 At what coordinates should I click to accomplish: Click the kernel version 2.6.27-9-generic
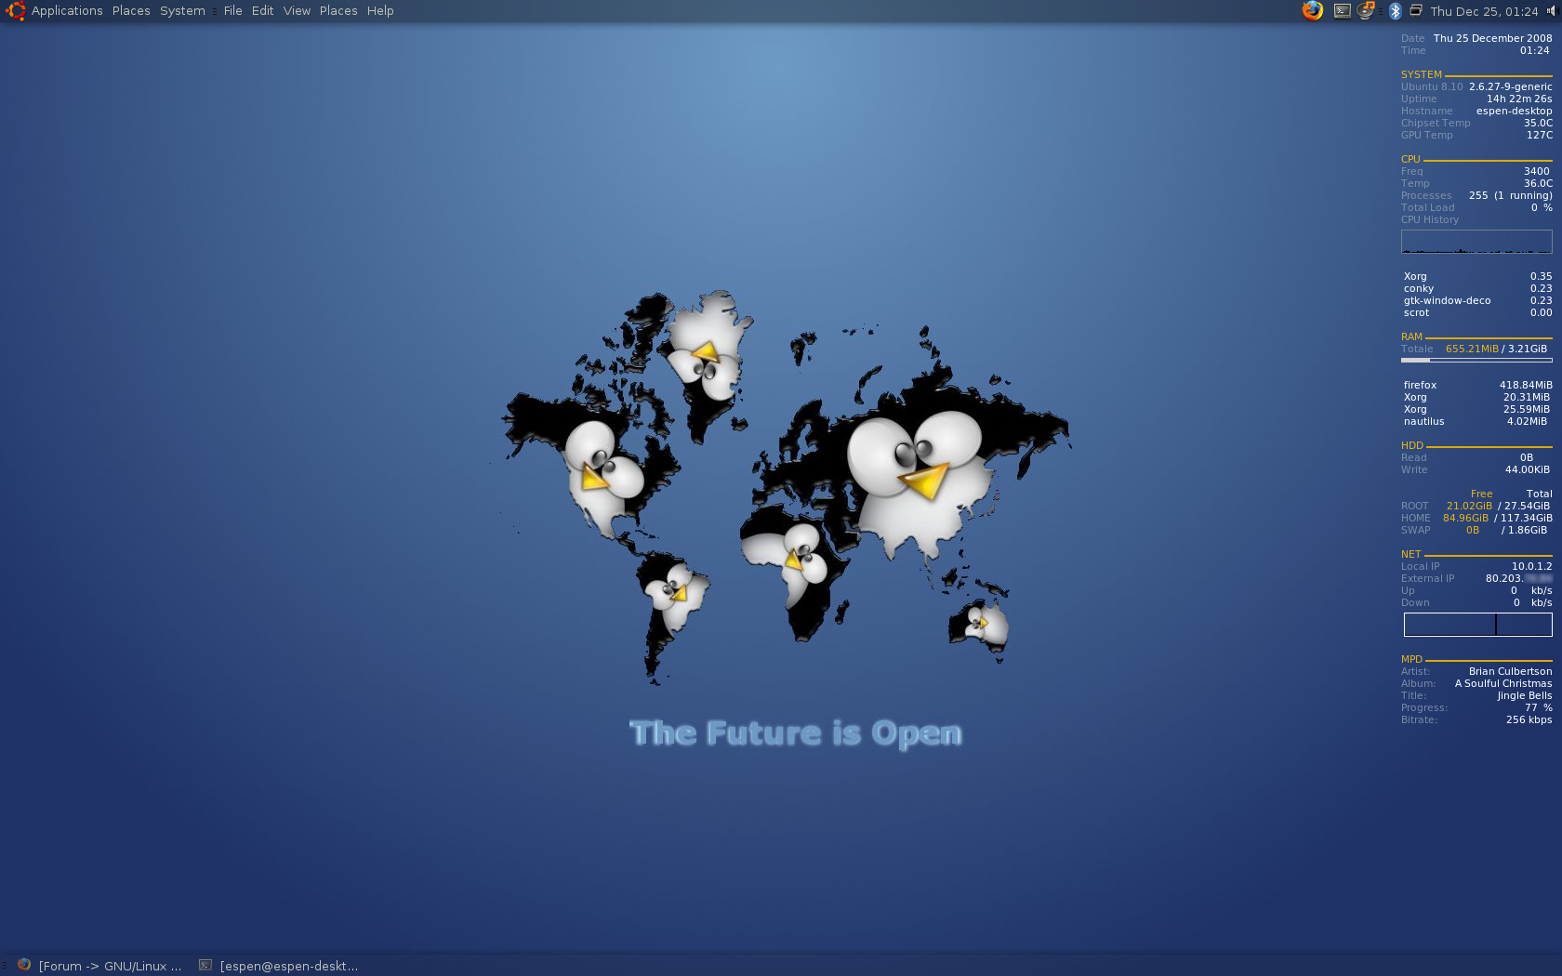tap(1510, 86)
